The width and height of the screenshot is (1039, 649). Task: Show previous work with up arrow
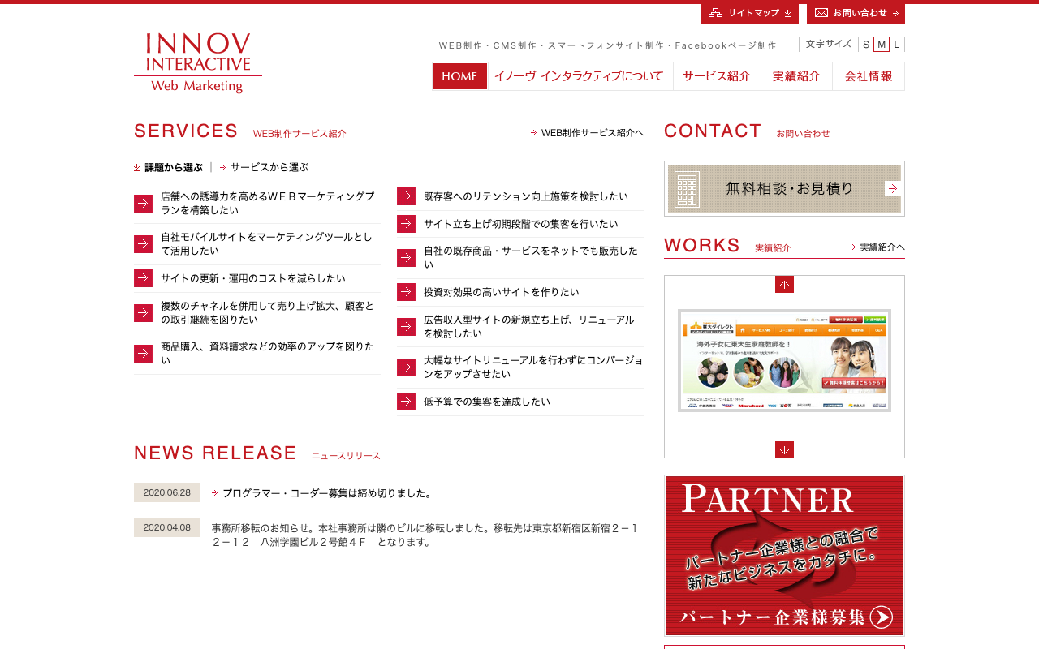coord(784,284)
